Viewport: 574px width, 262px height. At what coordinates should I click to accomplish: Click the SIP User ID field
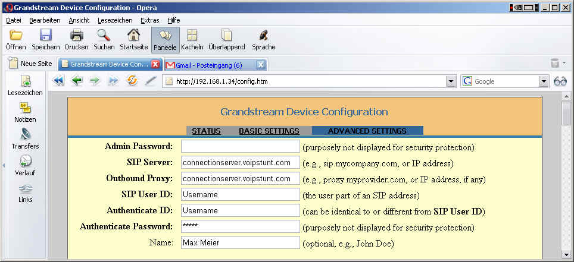pos(241,194)
